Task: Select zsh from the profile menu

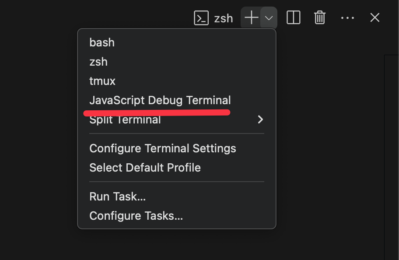Action: click(98, 62)
